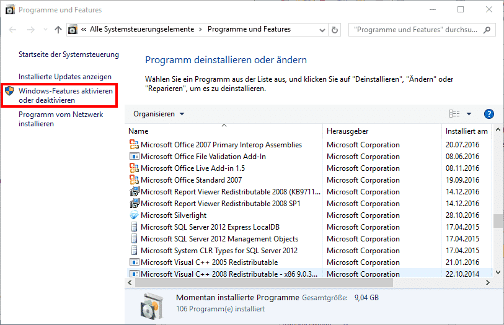Click the shield icon beside Windows-Features
This screenshot has width=504, height=325.
tap(10, 91)
